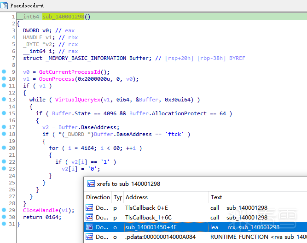Toggle the breakpoint dot on line 20
The width and height of the screenshot is (307, 243).
(x=4, y=148)
